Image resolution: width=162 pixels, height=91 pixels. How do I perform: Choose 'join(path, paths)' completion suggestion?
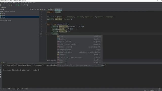[x=79, y=44]
